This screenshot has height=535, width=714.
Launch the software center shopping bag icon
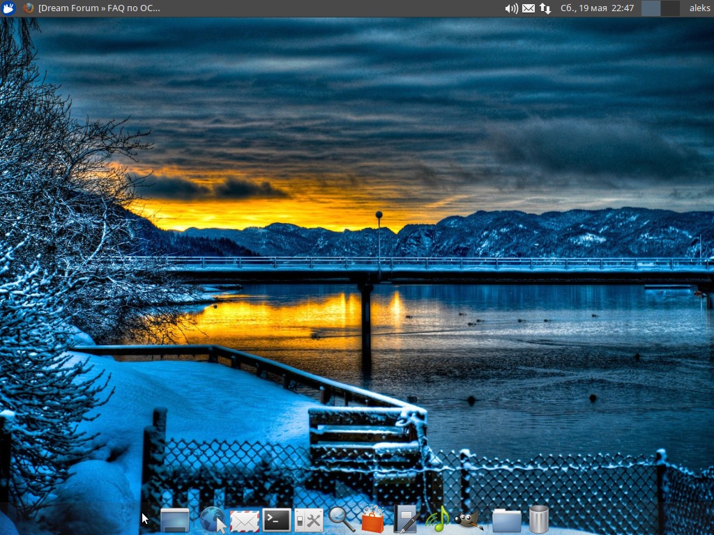pyautogui.click(x=373, y=519)
